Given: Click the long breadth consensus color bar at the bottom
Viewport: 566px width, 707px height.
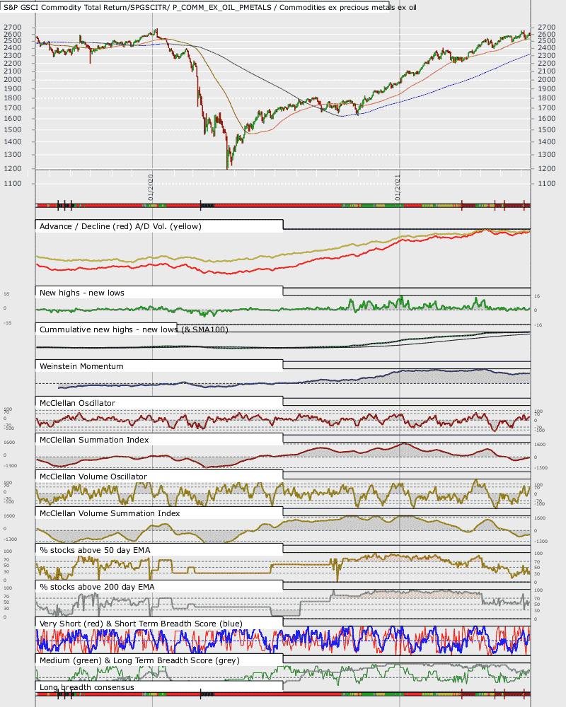Looking at the screenshot, I should [x=283, y=694].
